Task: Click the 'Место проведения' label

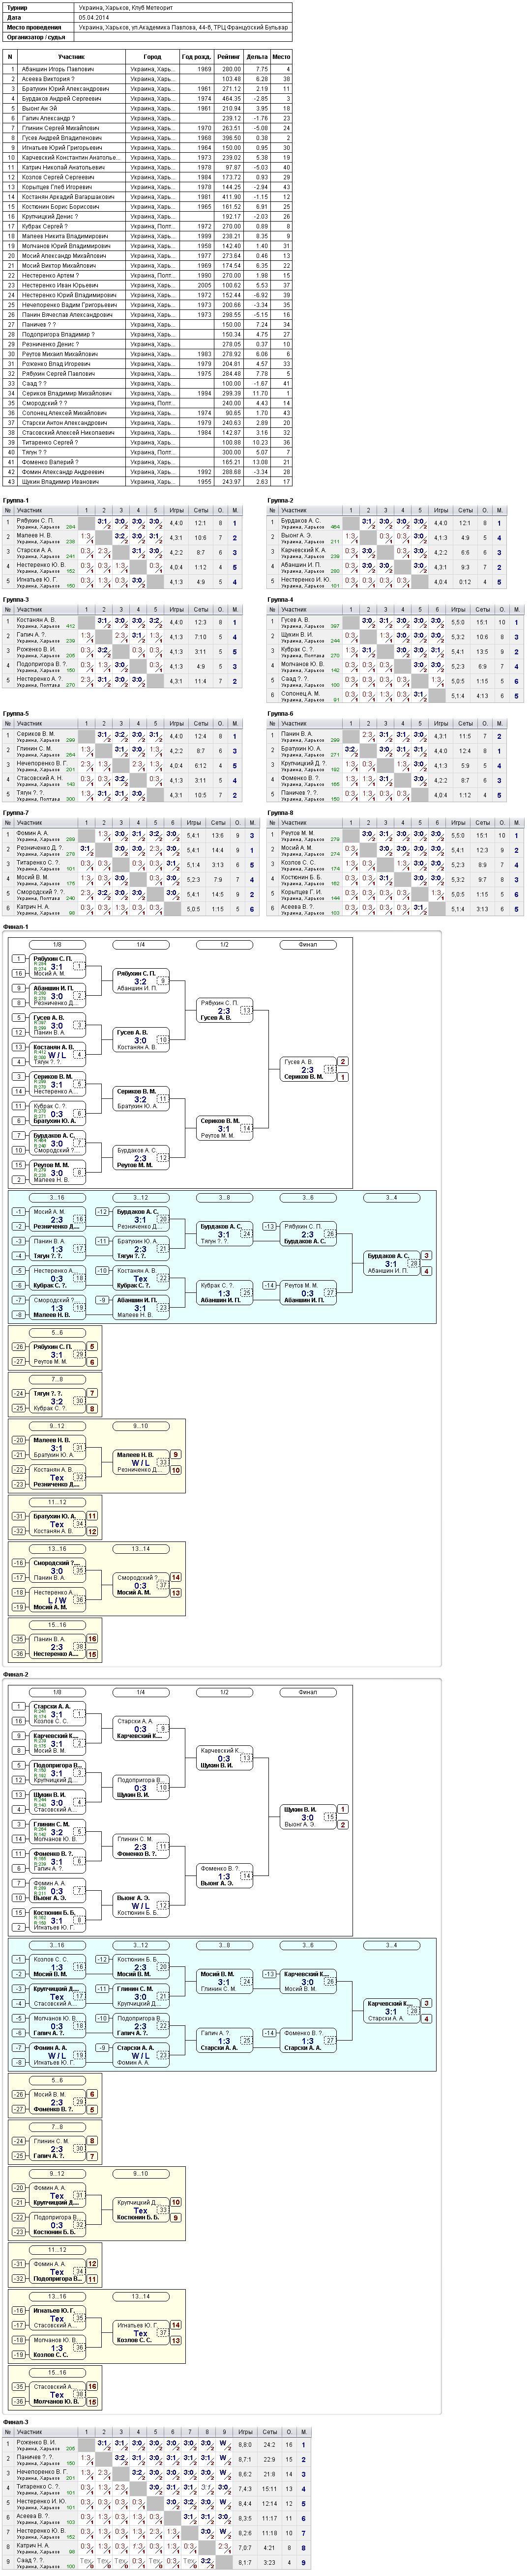Action: [34, 27]
